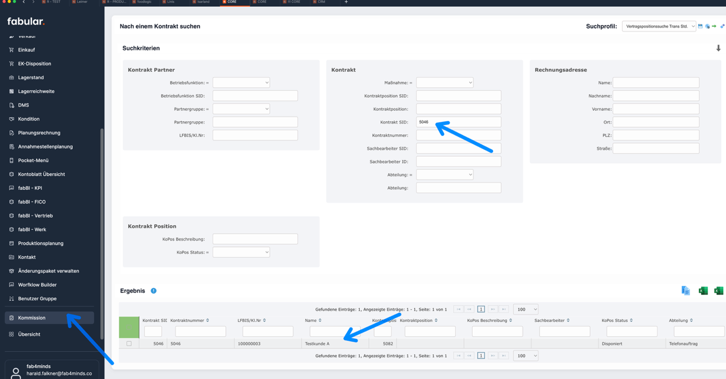The width and height of the screenshot is (726, 379).
Task: Click page 1 button in top pagination
Action: pos(481,309)
